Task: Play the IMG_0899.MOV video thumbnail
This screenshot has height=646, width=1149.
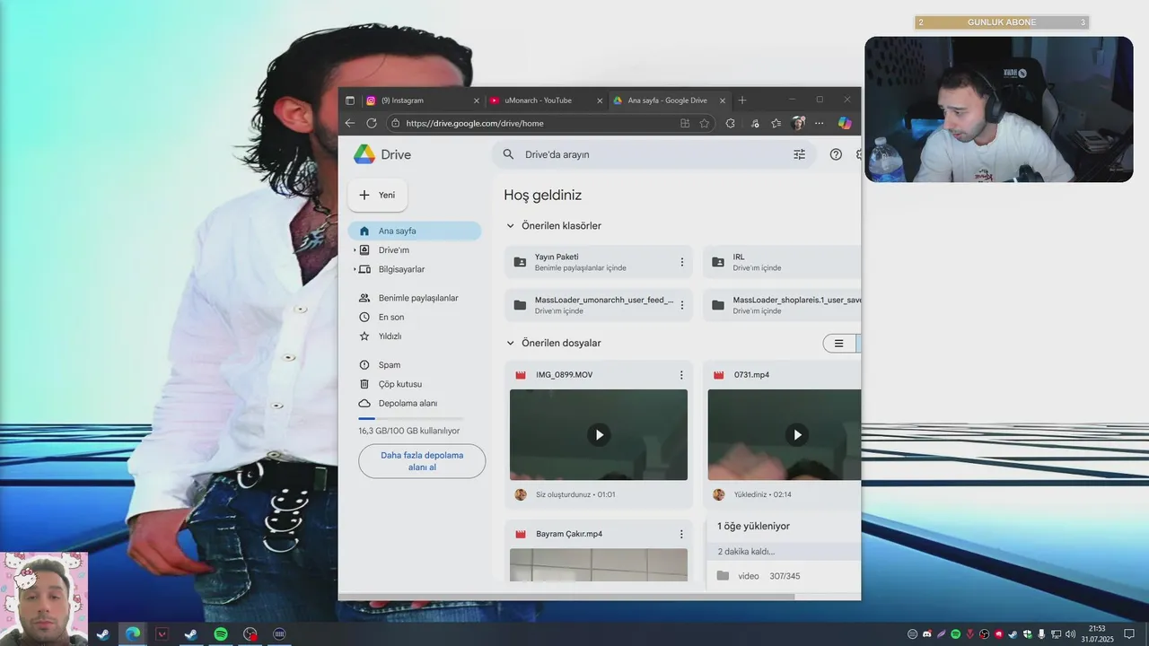Action: [599, 435]
